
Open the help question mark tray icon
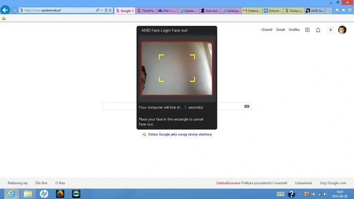[x=291, y=194]
